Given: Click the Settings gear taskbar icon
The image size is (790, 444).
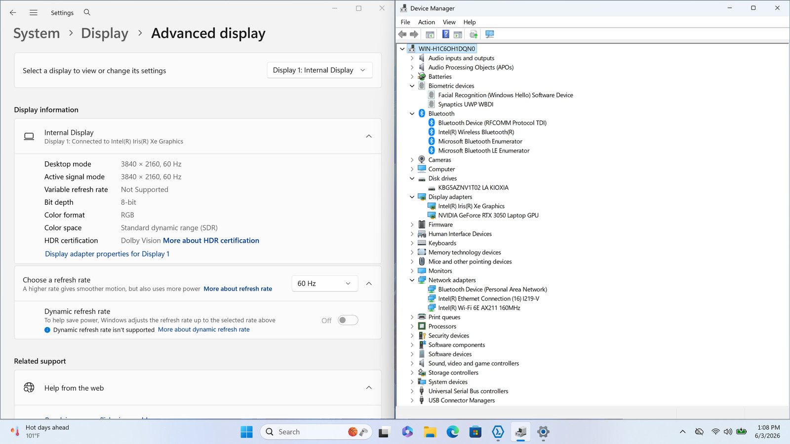Looking at the screenshot, I should point(543,432).
